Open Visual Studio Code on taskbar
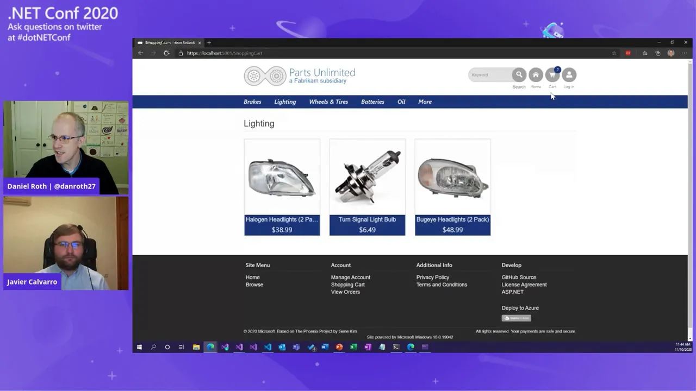Image resolution: width=696 pixels, height=391 pixels. [268, 347]
